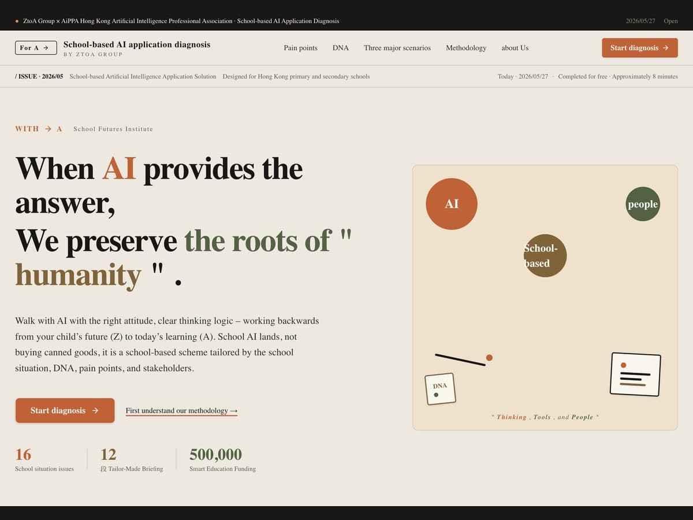Click the School-based AI application diagnosis title
The width and height of the screenshot is (693, 520).
point(137,44)
